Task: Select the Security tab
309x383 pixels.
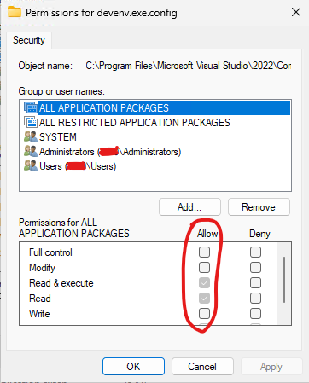Action: tap(29, 40)
